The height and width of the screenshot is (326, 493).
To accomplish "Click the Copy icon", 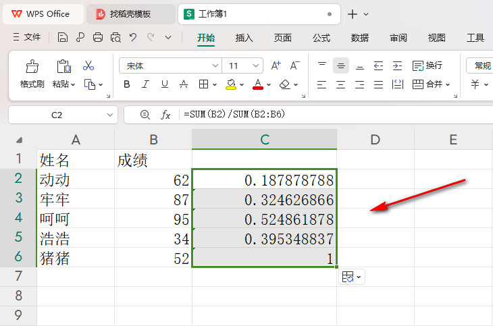I will coord(90,84).
